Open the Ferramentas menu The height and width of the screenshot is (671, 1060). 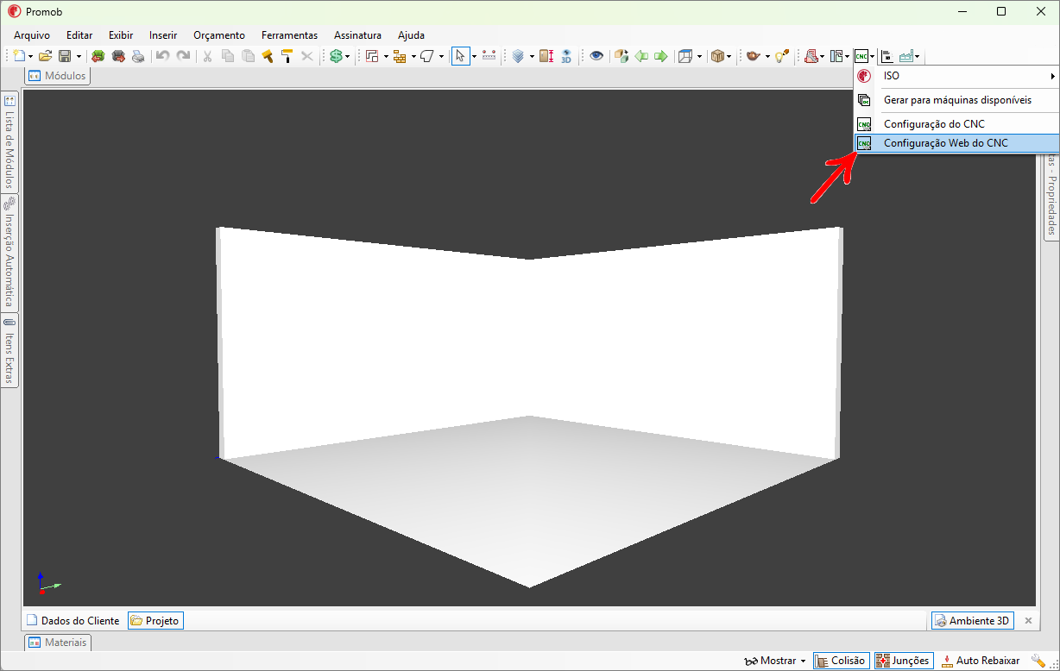[x=289, y=35]
